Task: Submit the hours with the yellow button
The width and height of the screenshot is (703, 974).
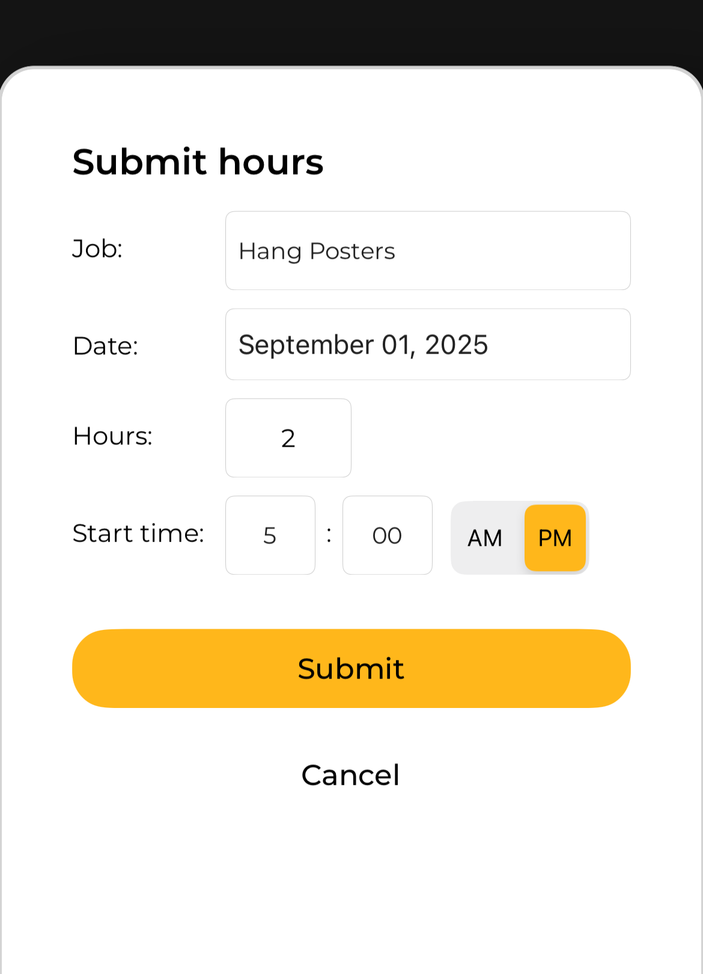Action: pos(351,668)
